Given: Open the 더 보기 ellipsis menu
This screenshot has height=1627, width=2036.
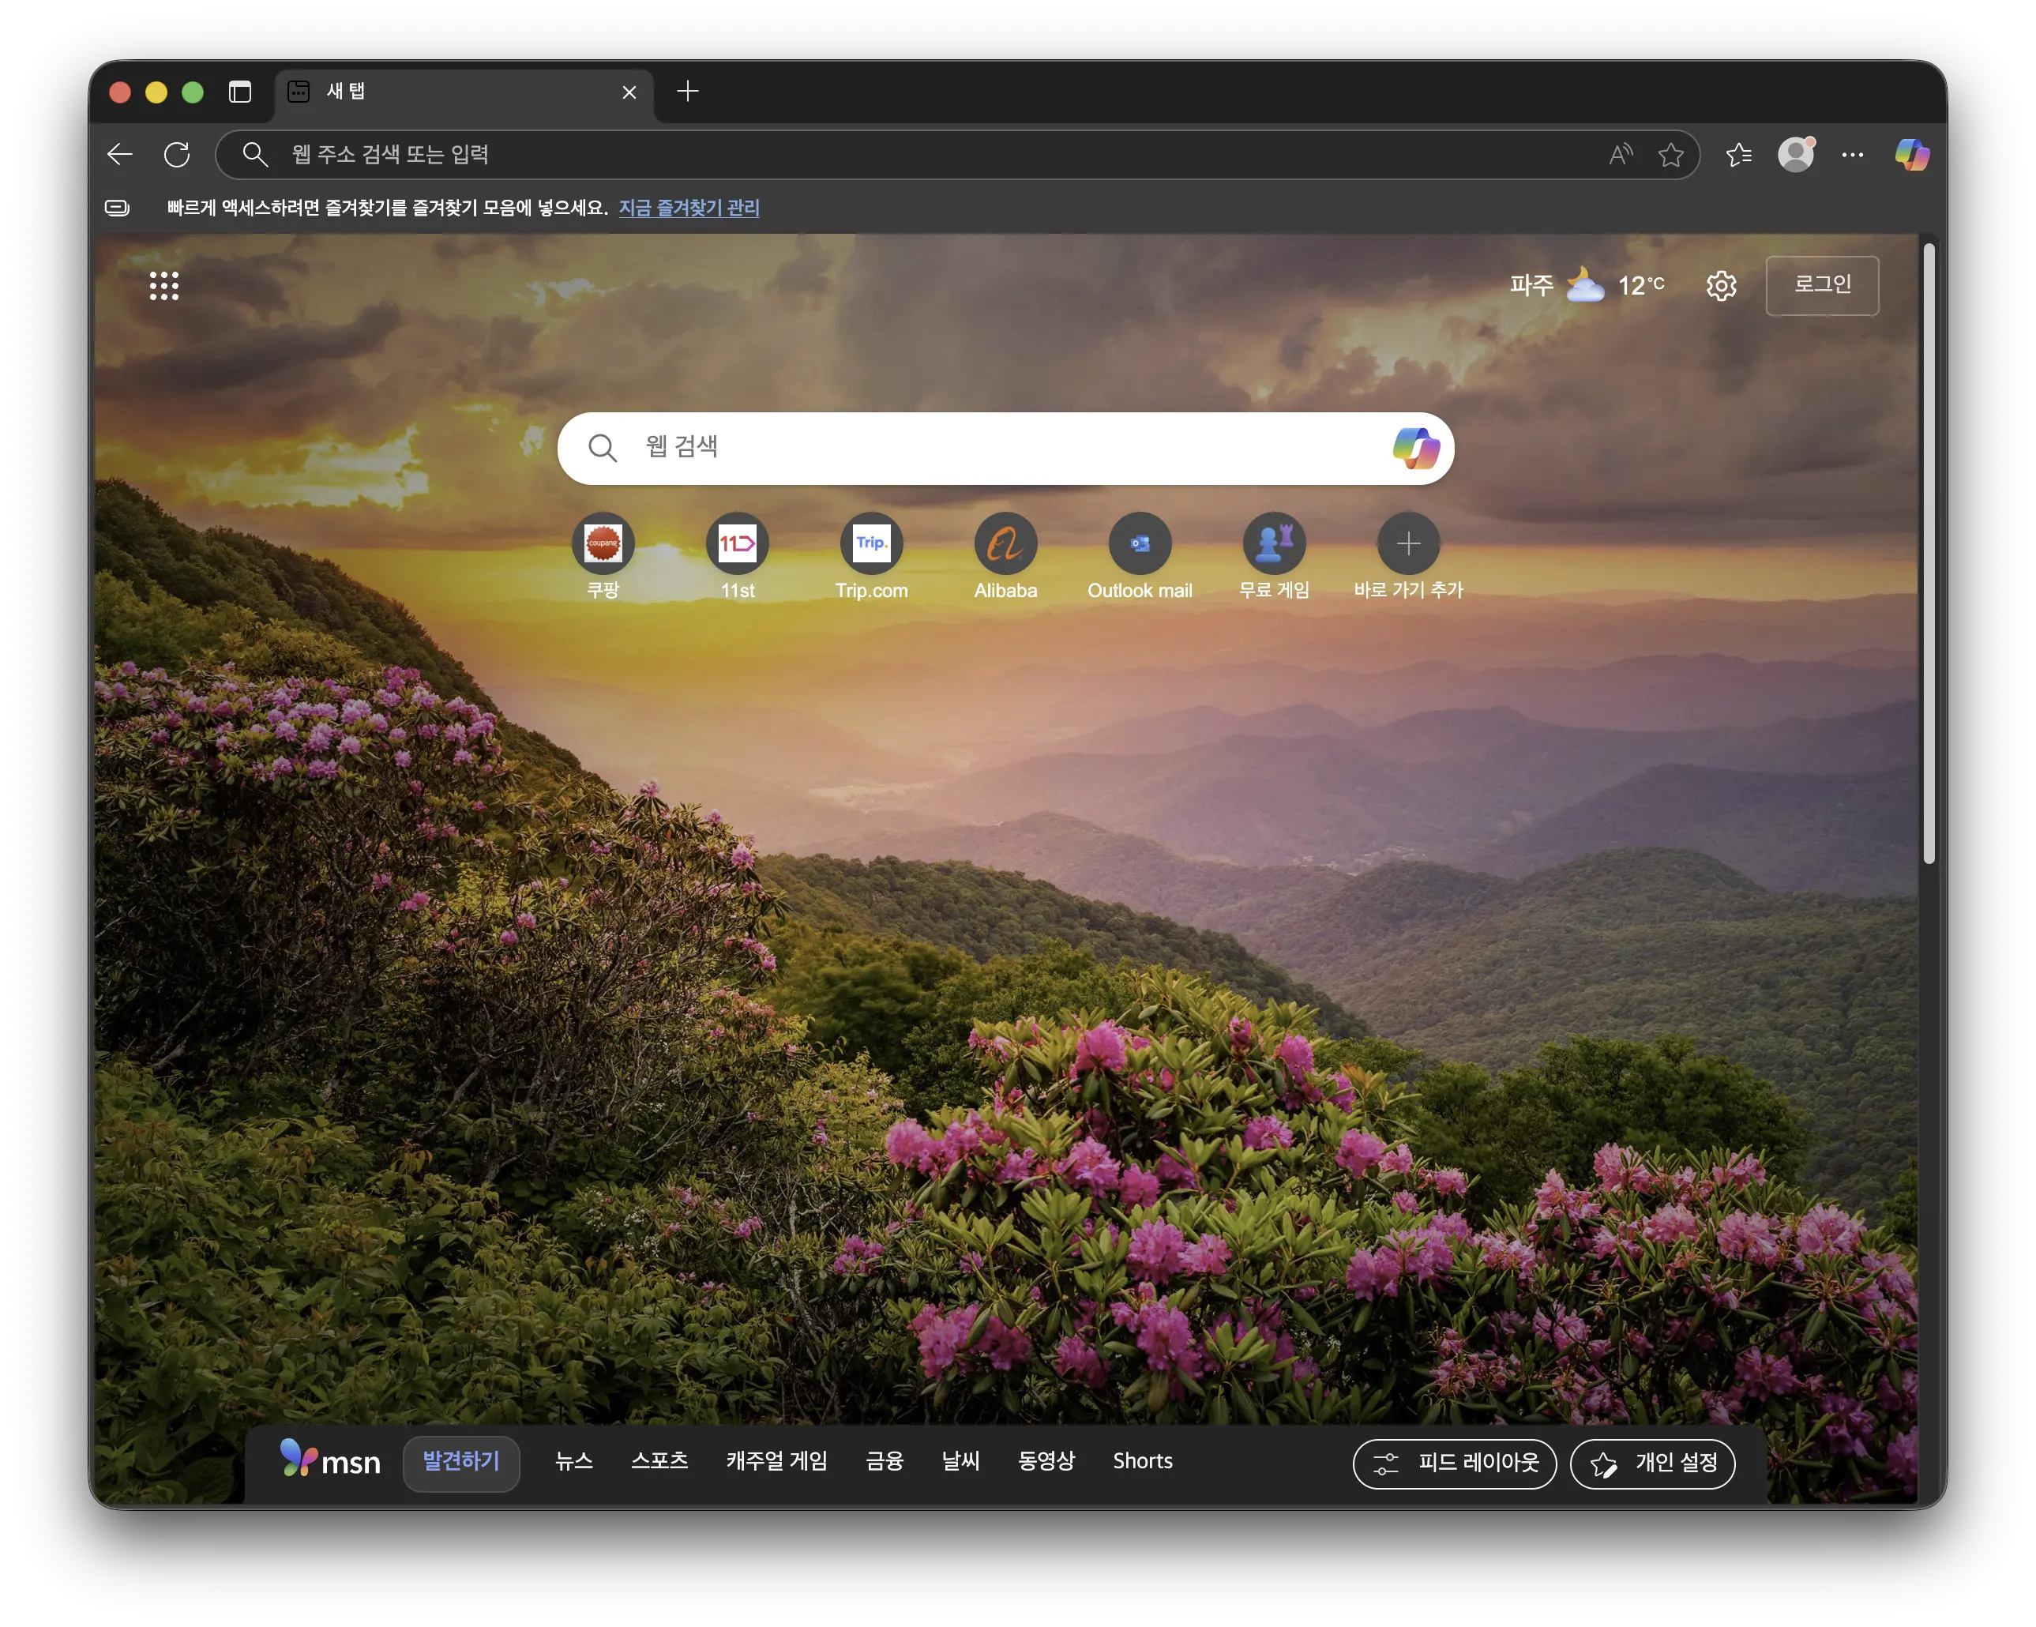Looking at the screenshot, I should pyautogui.click(x=1853, y=154).
